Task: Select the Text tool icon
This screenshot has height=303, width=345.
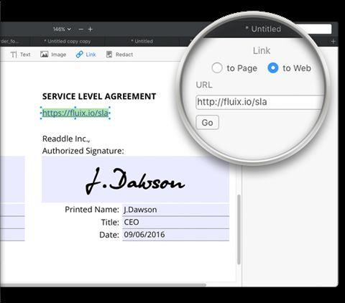Action: 14,55
